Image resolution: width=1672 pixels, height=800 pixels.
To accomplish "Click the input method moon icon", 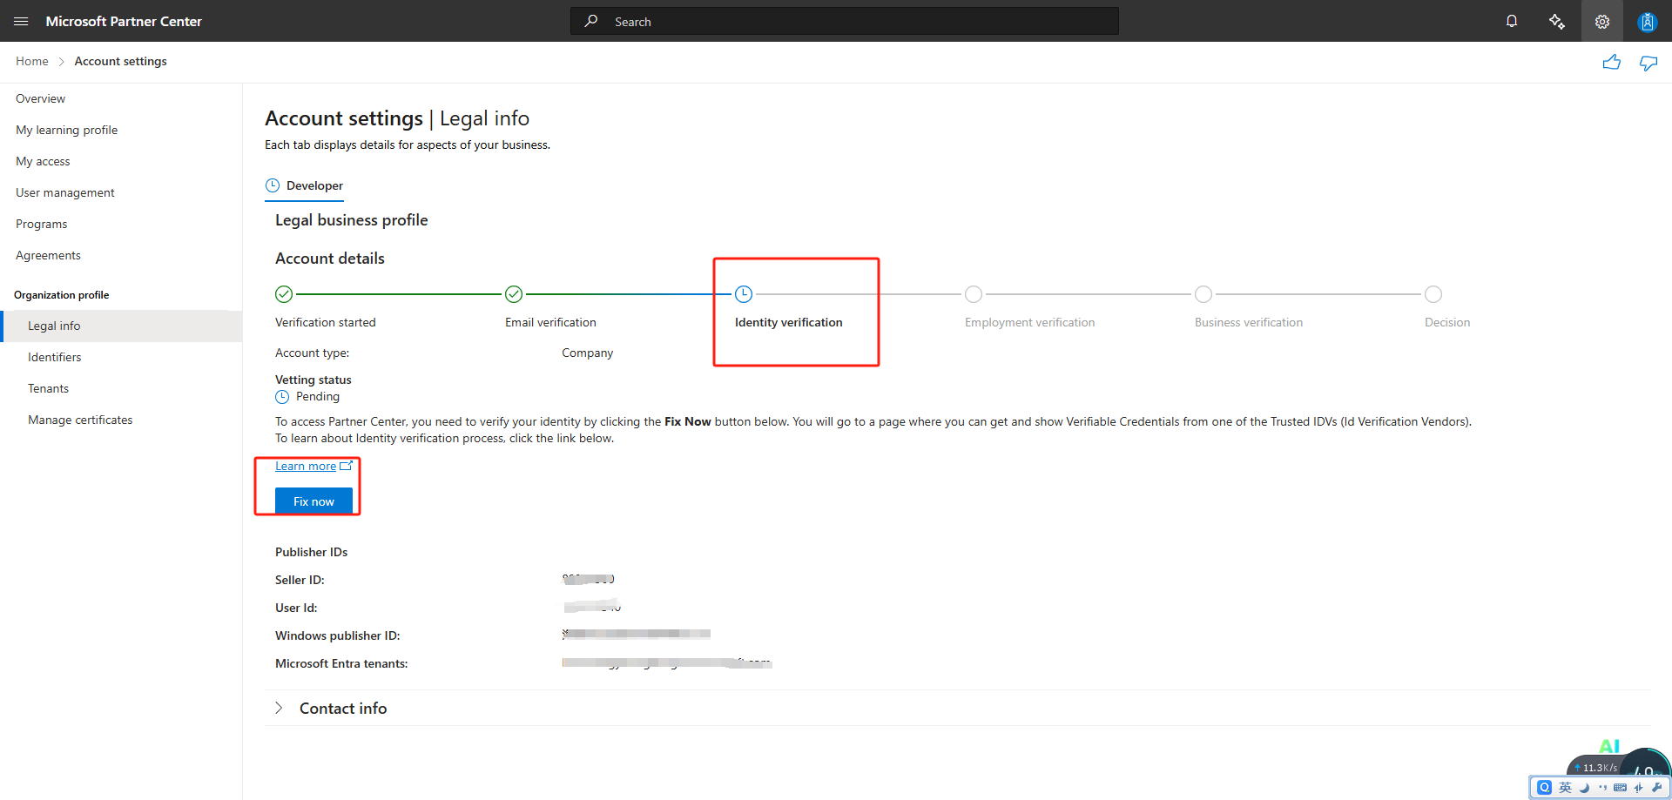I will (1584, 787).
